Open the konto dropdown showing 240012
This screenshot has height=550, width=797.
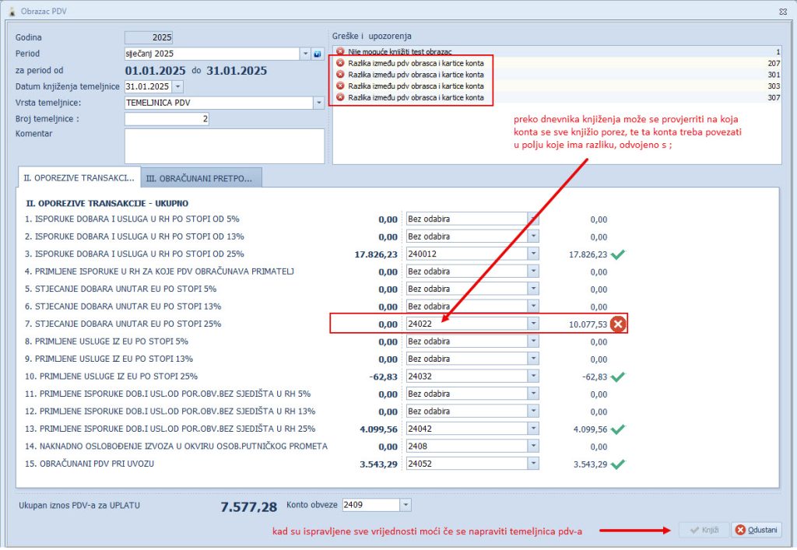[533, 254]
